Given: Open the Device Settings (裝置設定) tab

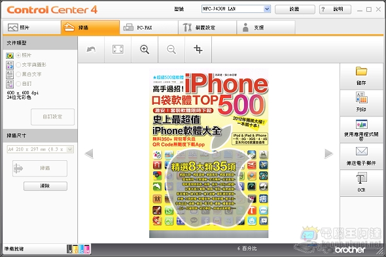Looking at the screenshot, I should pyautogui.click(x=207, y=27).
